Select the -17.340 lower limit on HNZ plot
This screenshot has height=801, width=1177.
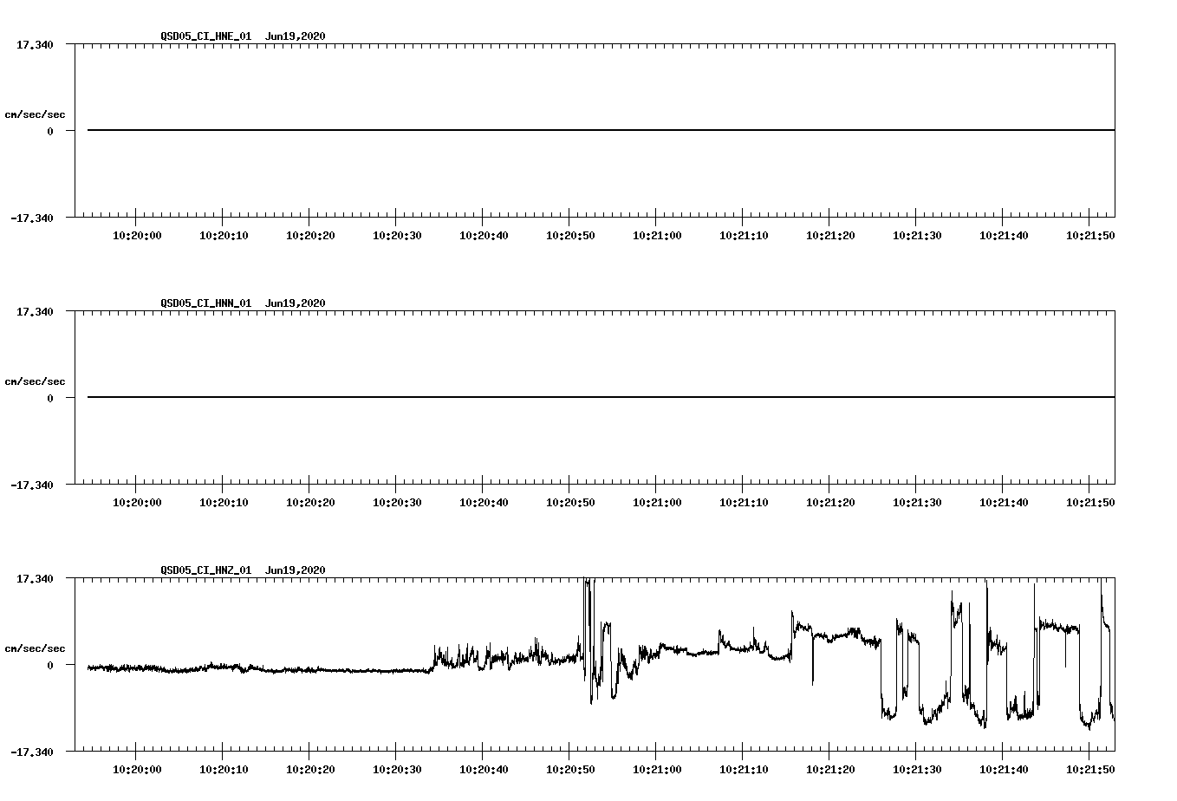point(31,752)
